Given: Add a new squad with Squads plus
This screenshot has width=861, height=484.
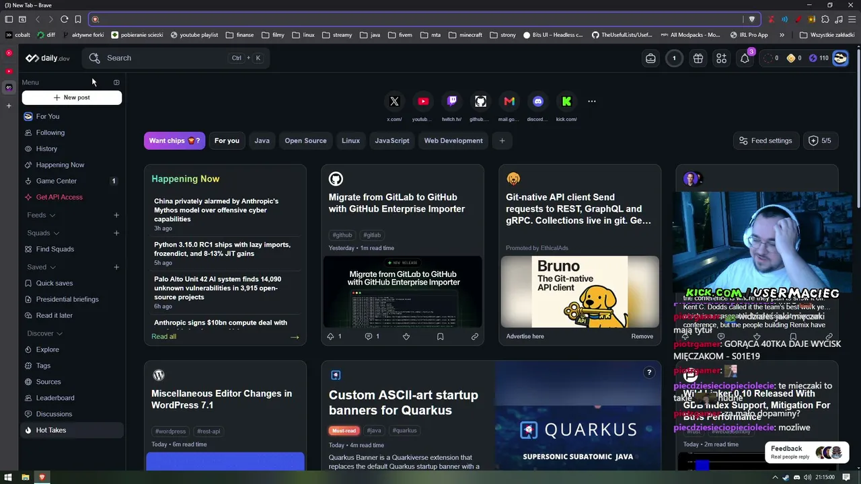Looking at the screenshot, I should pyautogui.click(x=116, y=233).
